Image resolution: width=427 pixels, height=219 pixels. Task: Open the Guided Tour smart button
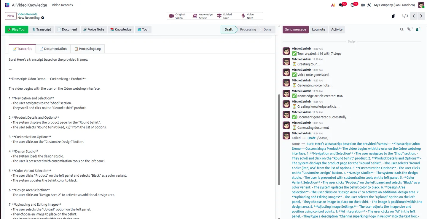(x=227, y=16)
